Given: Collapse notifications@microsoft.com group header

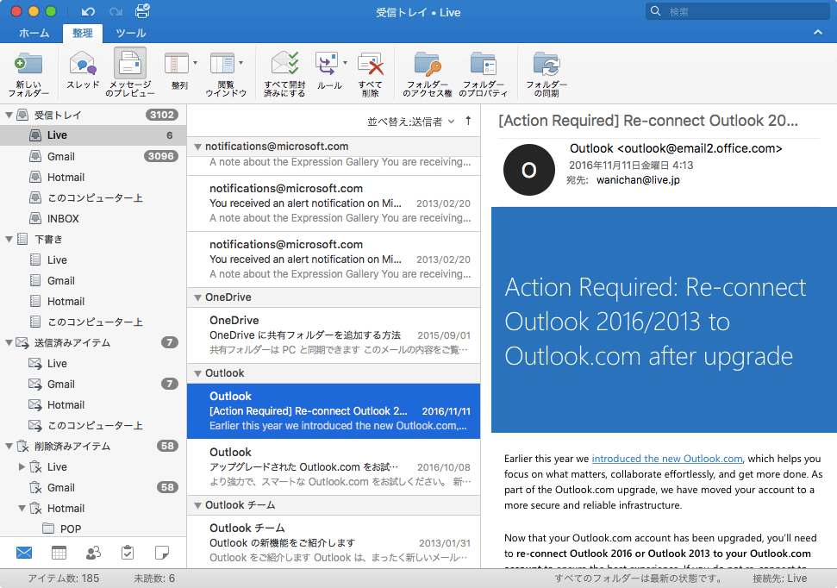Looking at the screenshot, I should click(x=197, y=147).
